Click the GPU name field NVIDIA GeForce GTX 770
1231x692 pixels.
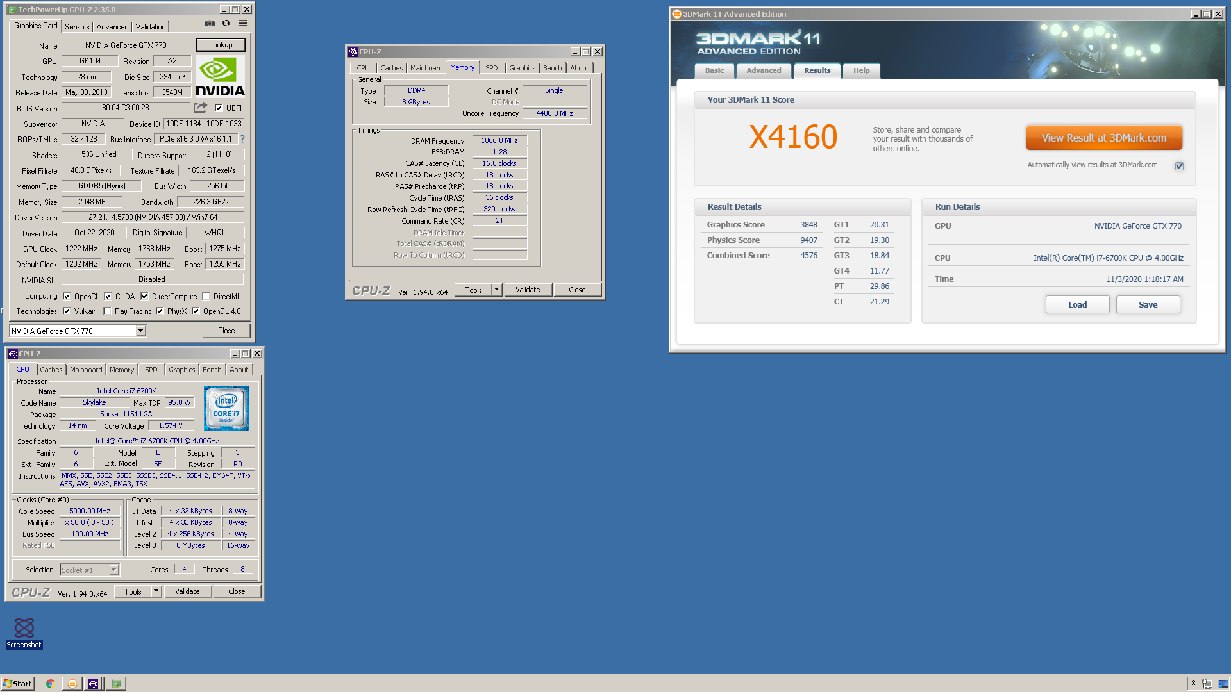[126, 45]
